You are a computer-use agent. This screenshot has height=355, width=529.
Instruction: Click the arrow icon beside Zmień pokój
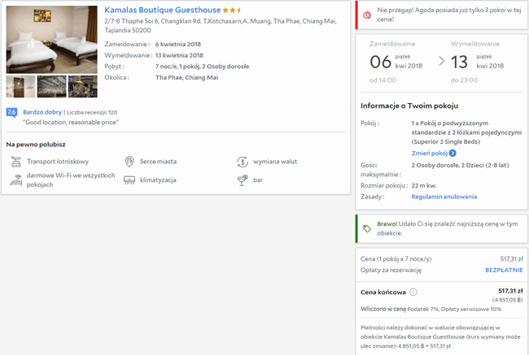pyautogui.click(x=452, y=154)
